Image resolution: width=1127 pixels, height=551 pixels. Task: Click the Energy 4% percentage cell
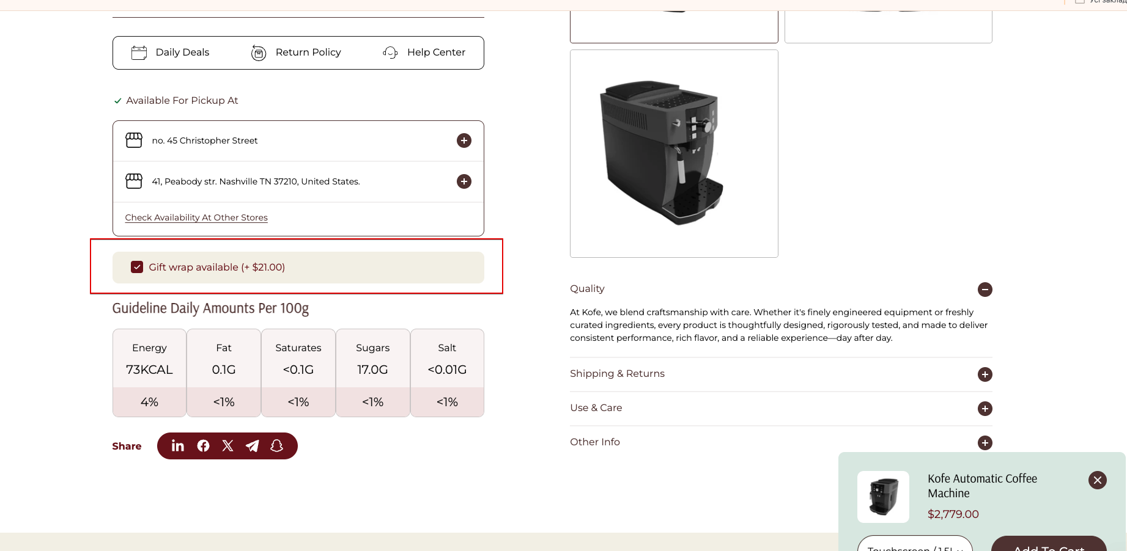149,402
